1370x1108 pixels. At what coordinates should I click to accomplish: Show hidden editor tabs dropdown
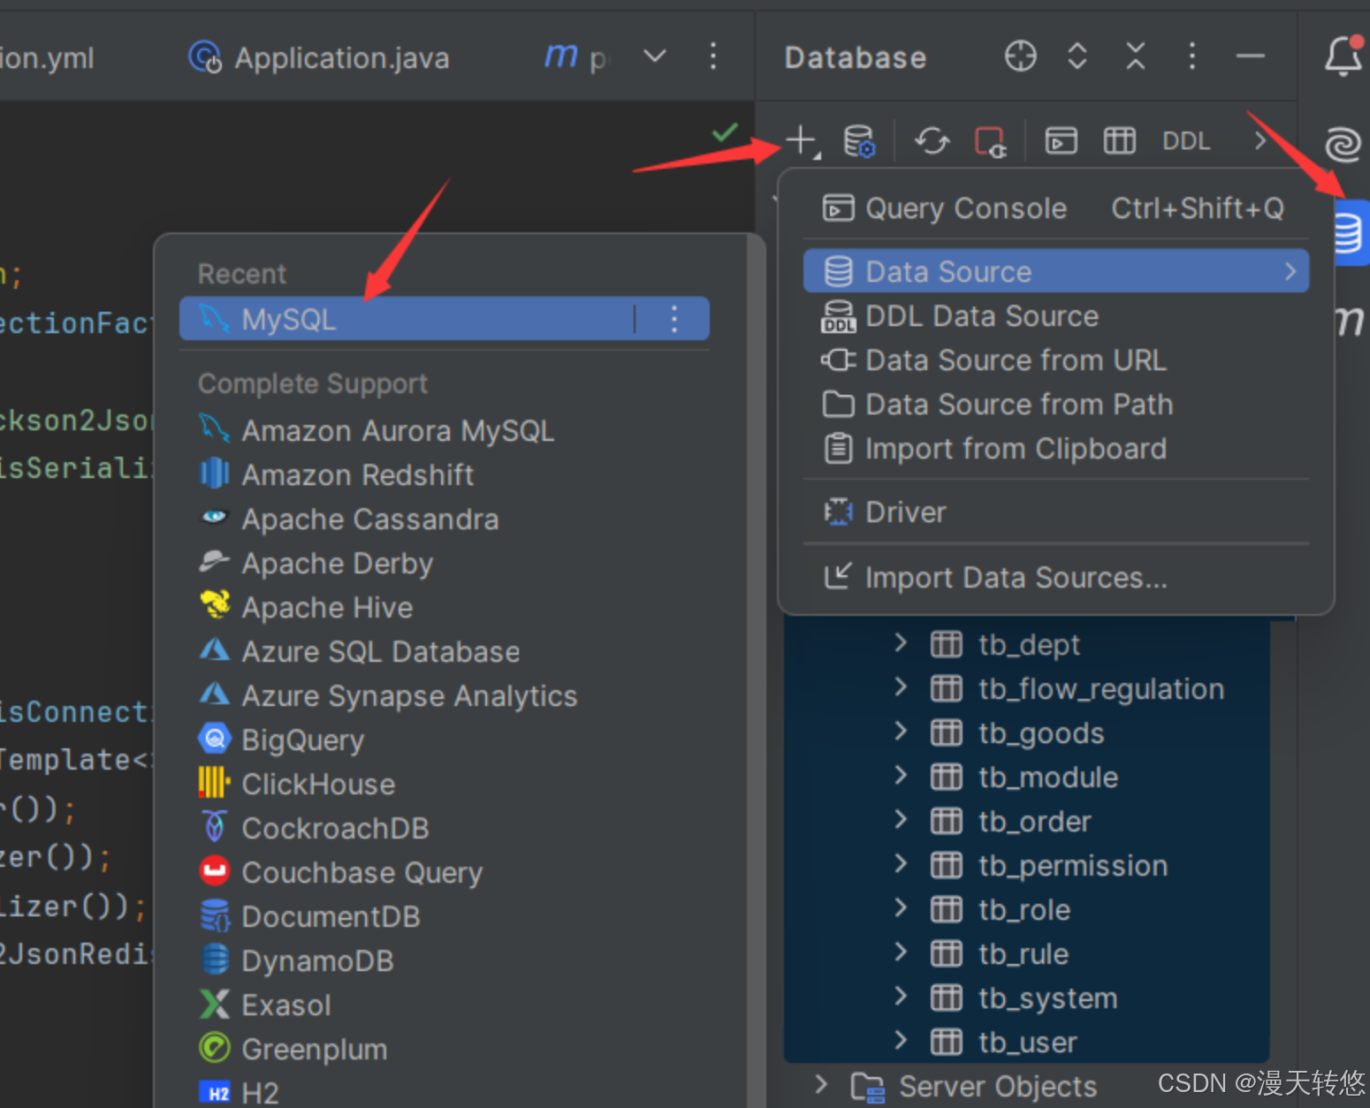(654, 57)
